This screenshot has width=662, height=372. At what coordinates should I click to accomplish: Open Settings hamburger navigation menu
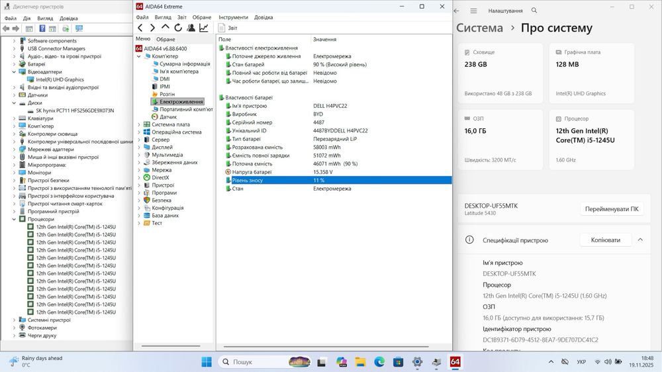[474, 11]
